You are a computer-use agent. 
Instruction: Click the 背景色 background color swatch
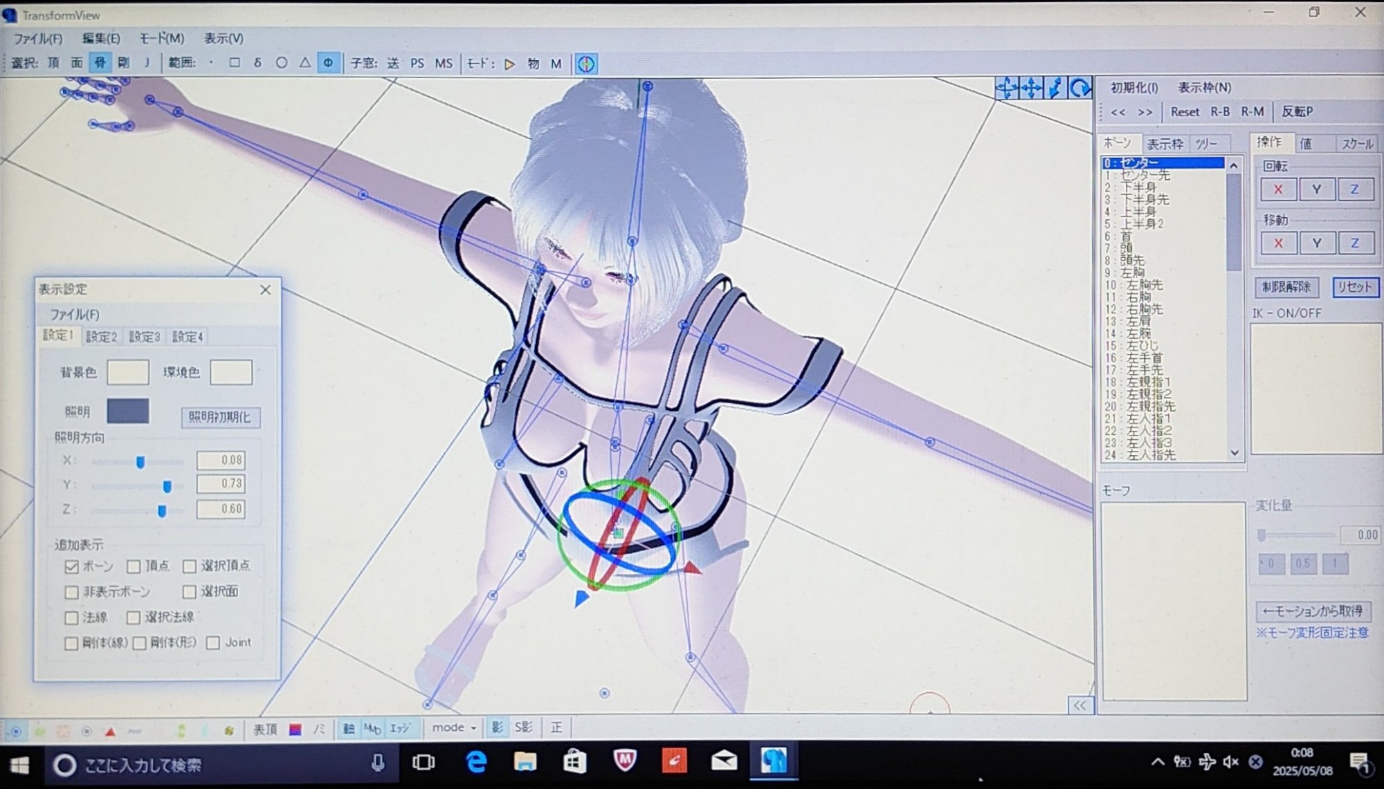(128, 372)
